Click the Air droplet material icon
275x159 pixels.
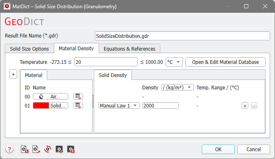(41, 96)
